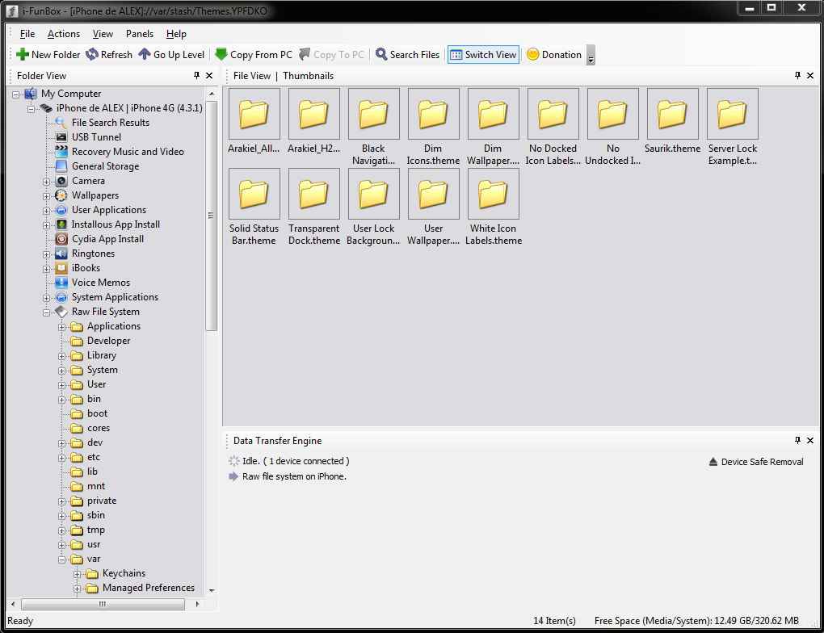Select the Wallpapers icon in the tree

[61, 195]
